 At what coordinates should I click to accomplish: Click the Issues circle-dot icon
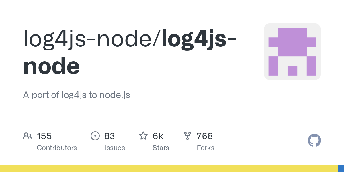tap(95, 136)
